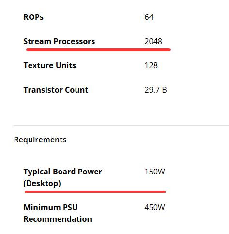Click the divider line above Requirements

121,125
